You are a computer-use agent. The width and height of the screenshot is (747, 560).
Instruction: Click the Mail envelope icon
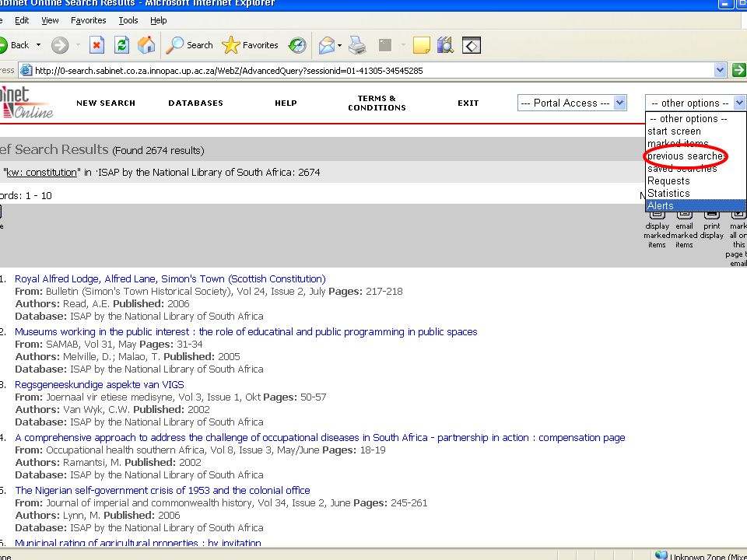pos(327,45)
